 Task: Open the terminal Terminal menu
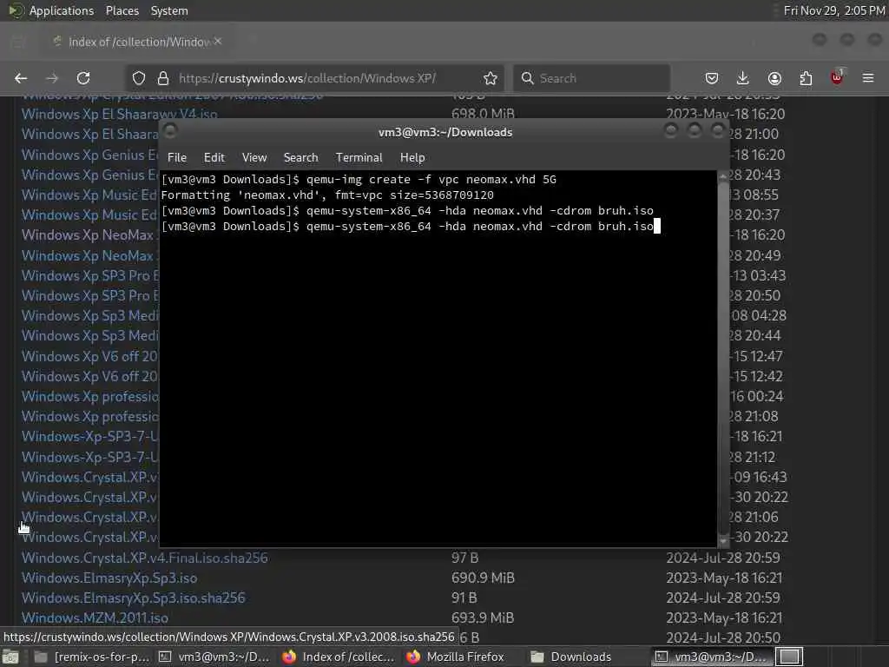359,158
